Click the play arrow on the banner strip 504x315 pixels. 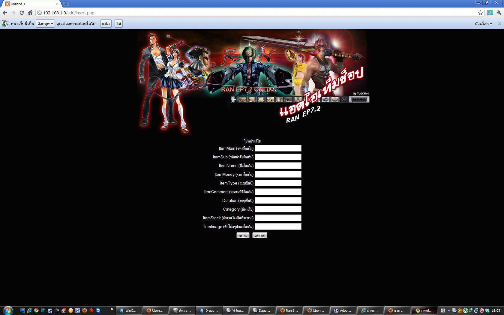[234, 99]
